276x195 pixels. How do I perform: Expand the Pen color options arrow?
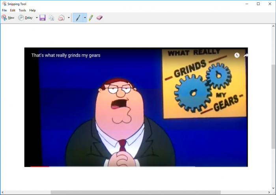tap(85, 18)
